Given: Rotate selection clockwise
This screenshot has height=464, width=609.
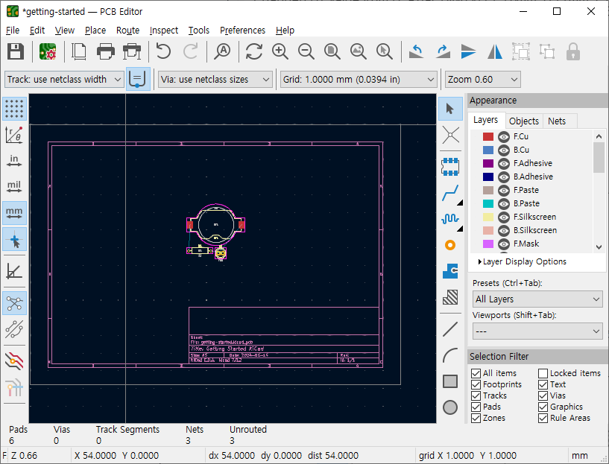Looking at the screenshot, I should click(443, 51).
